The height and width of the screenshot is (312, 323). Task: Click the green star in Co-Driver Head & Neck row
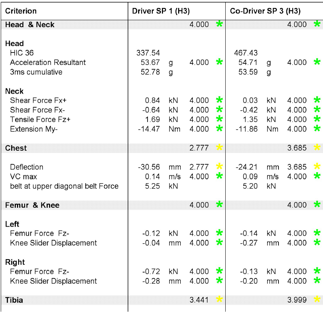(x=317, y=24)
